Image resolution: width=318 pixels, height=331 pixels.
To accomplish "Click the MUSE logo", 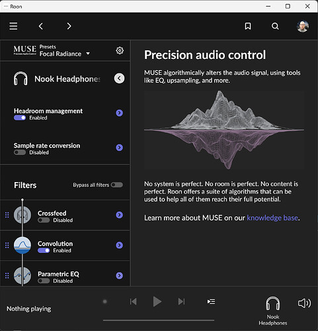I will pos(24,50).
